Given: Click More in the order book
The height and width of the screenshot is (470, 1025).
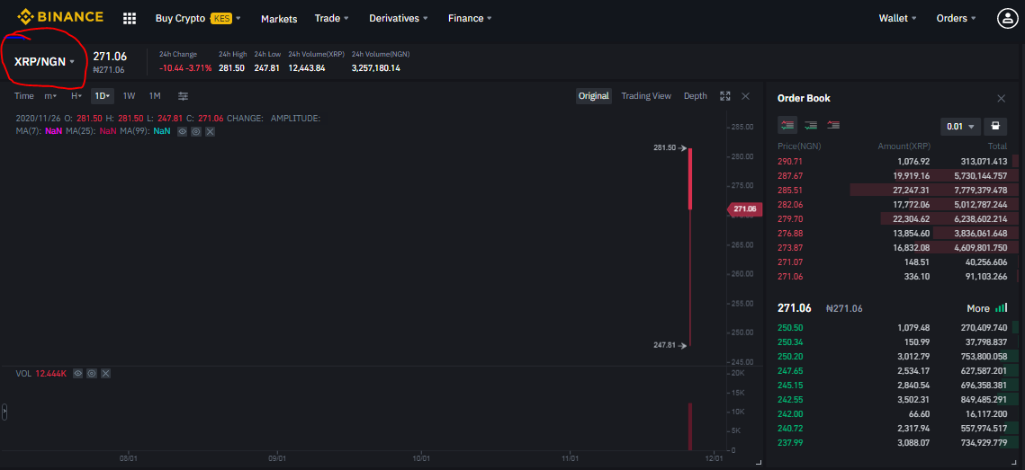Looking at the screenshot, I should (978, 308).
